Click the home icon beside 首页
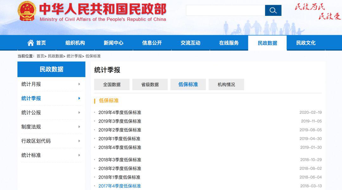The width and height of the screenshot is (342, 190). [30, 43]
